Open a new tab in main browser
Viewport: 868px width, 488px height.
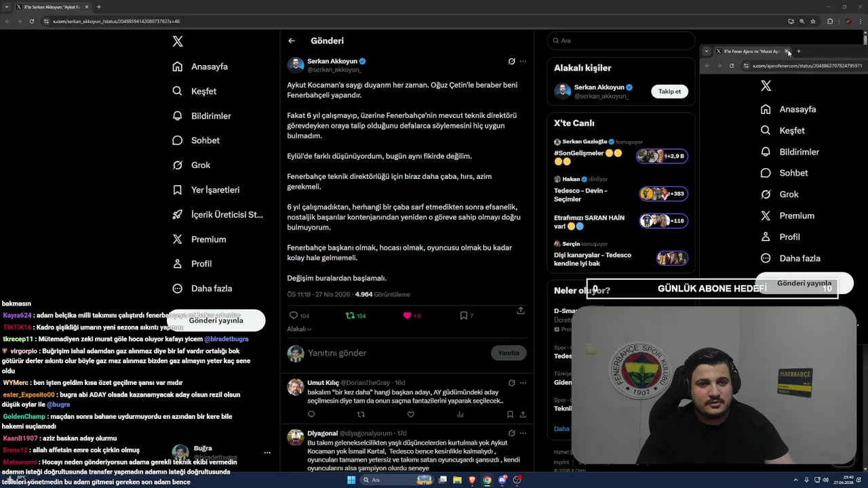(99, 7)
